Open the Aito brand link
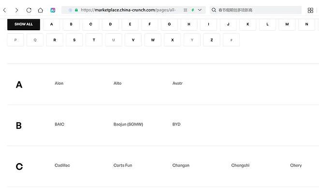The image size is (319, 190). click(x=117, y=83)
